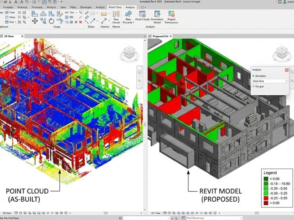The height and width of the screenshot is (220, 294).
Task: Switch to the View ribbon tab
Action: point(63,7)
